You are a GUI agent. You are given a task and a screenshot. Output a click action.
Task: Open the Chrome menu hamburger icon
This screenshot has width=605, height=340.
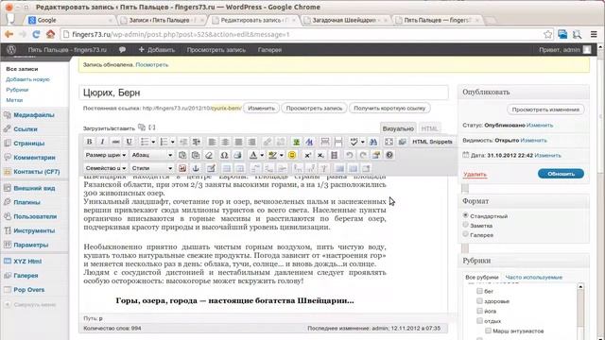click(594, 34)
